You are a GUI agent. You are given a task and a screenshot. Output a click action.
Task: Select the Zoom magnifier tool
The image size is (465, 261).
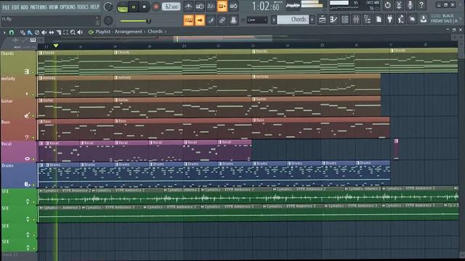tap(73, 32)
